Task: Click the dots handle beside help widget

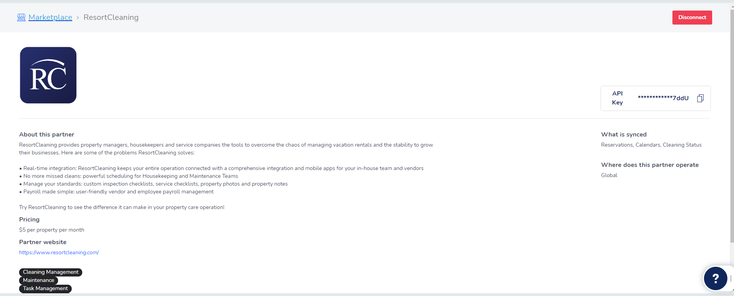Action: (x=730, y=278)
